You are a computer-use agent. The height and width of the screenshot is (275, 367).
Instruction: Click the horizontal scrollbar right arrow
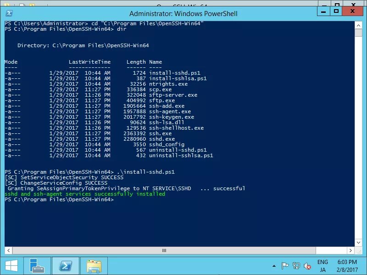click(350, 250)
